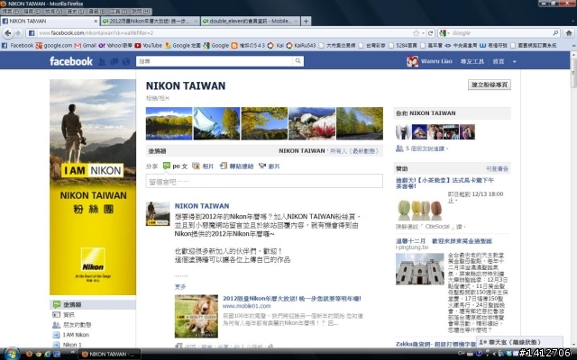Click the search magnifier in Google search box
Screen dimensions: 577x360
click(555, 33)
